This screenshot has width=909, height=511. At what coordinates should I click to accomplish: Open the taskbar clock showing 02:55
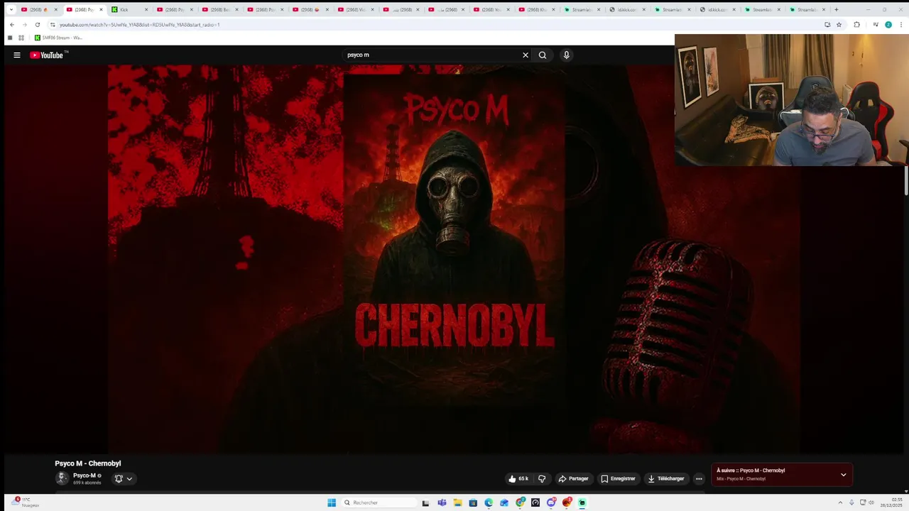pos(891,502)
